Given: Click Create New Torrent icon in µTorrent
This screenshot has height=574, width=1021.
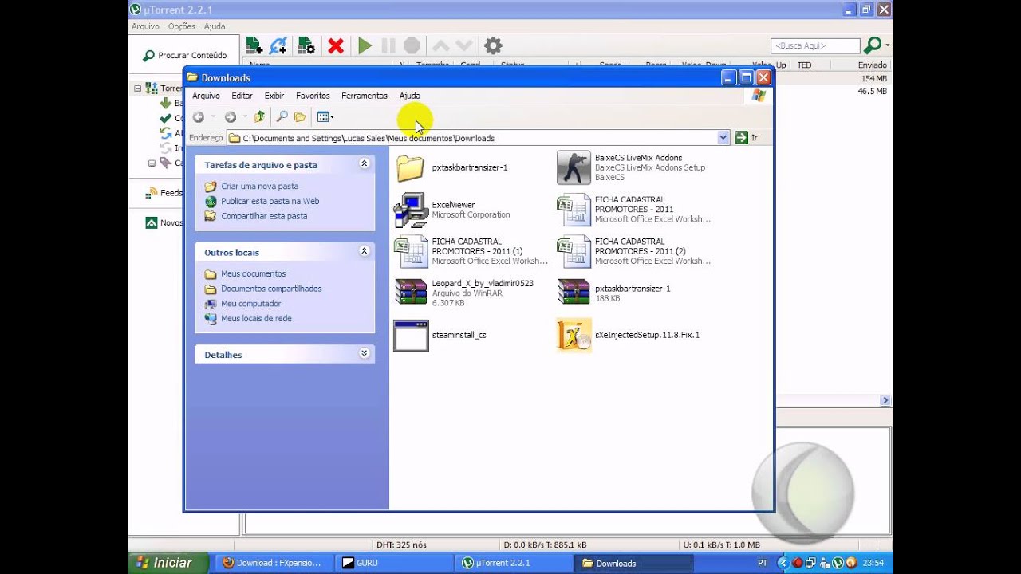Looking at the screenshot, I should [306, 45].
